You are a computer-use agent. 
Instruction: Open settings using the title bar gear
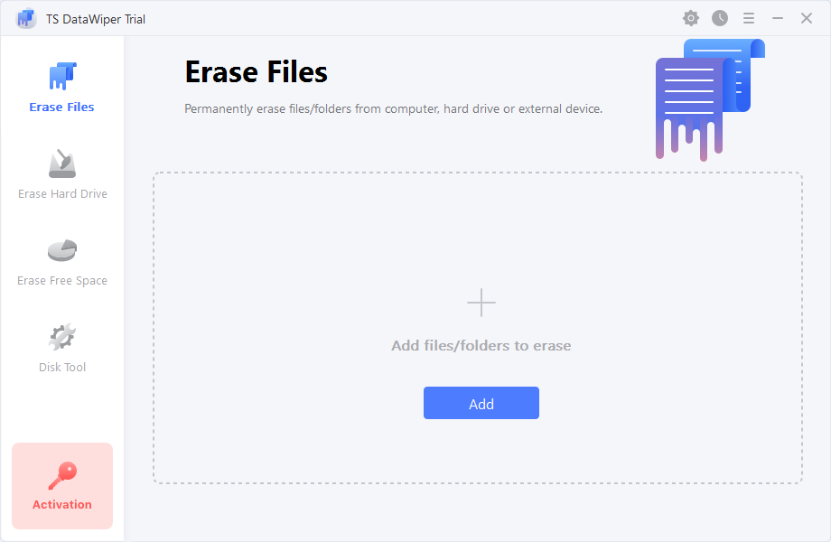pyautogui.click(x=691, y=18)
